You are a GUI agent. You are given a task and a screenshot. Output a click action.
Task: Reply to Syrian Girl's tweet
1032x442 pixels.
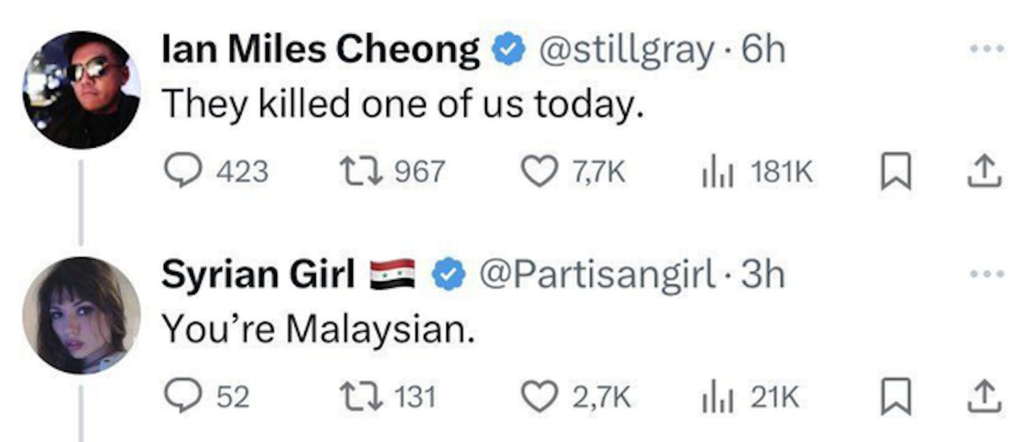(x=182, y=397)
